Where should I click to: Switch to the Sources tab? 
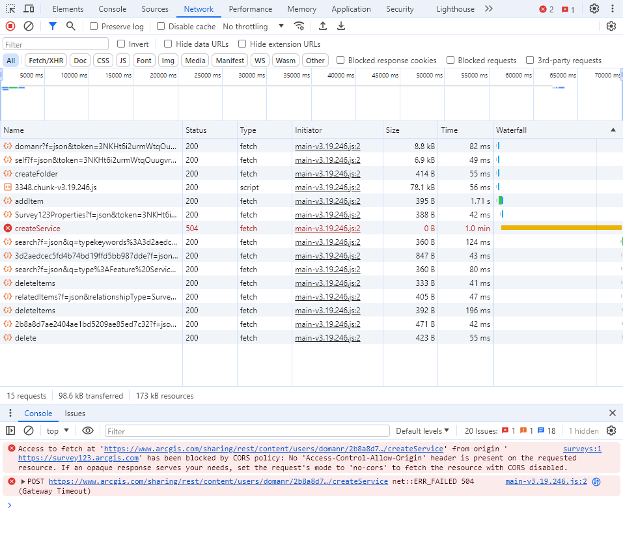(x=155, y=8)
